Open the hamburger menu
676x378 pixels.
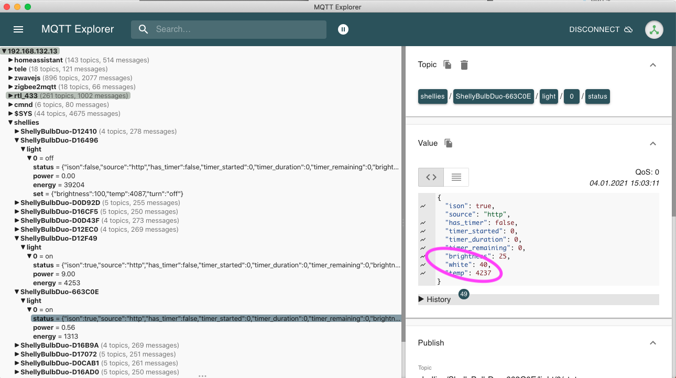18,29
